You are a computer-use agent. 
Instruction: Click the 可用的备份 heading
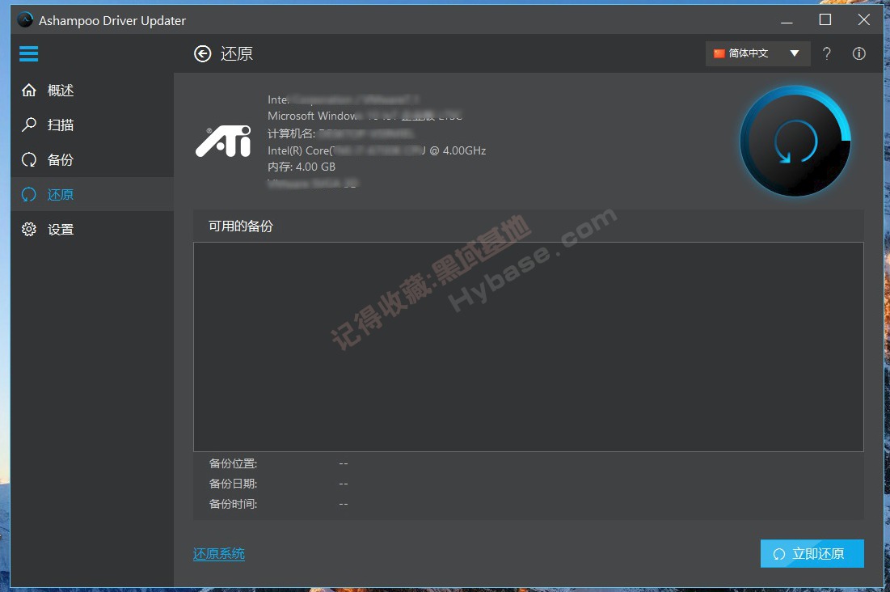[241, 226]
